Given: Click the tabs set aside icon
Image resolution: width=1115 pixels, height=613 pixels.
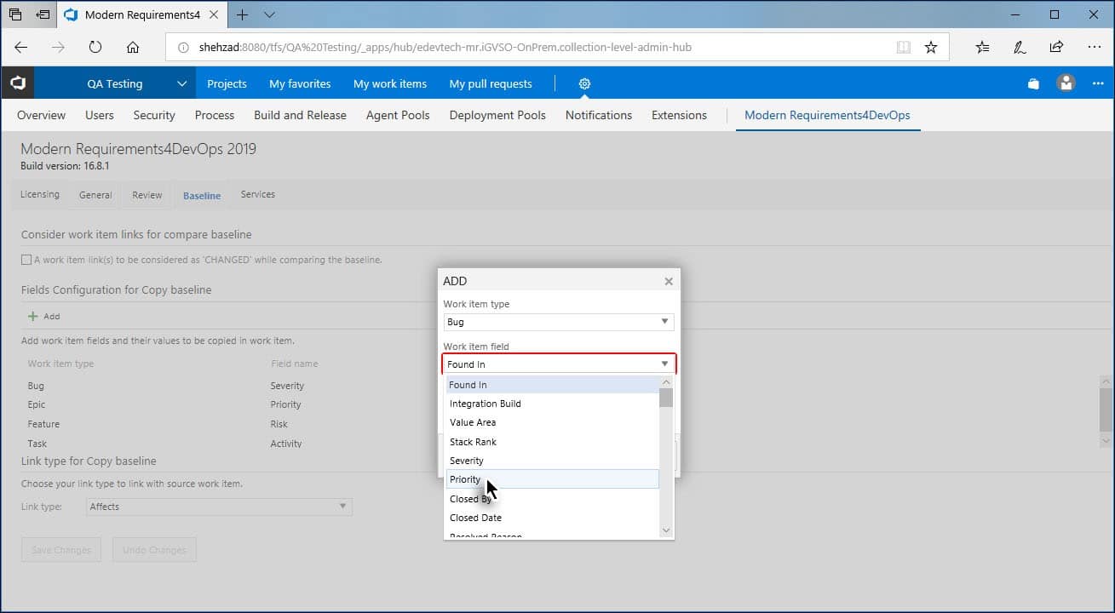Looking at the screenshot, I should pyautogui.click(x=14, y=14).
